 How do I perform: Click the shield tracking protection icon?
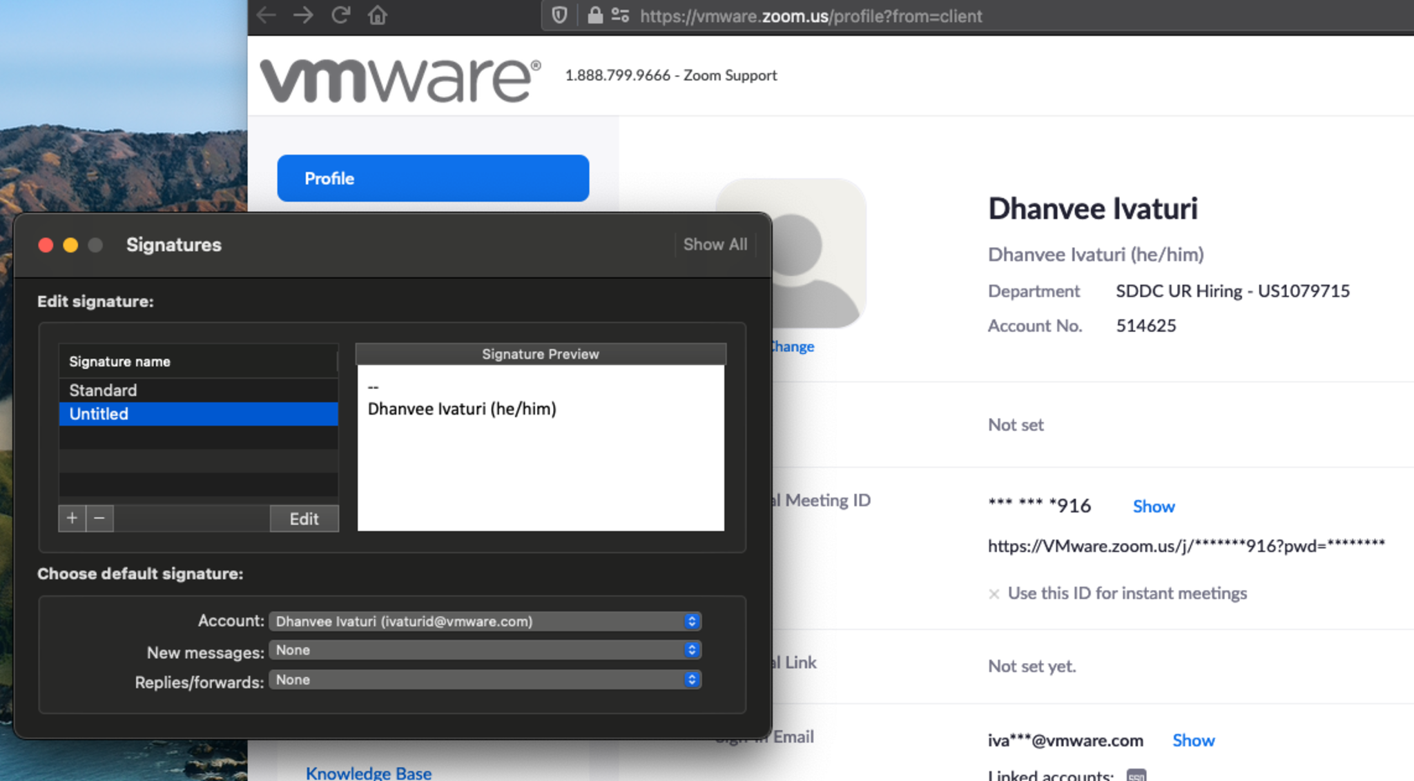click(x=559, y=15)
